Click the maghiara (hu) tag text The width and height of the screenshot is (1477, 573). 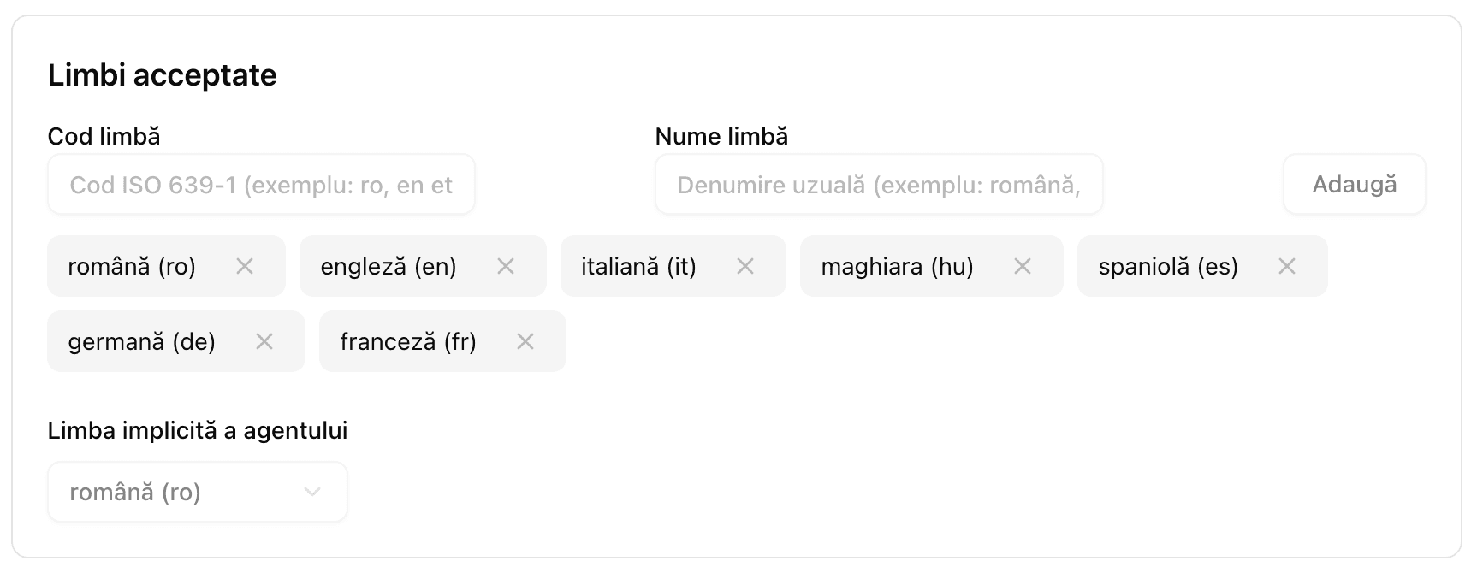click(x=897, y=266)
